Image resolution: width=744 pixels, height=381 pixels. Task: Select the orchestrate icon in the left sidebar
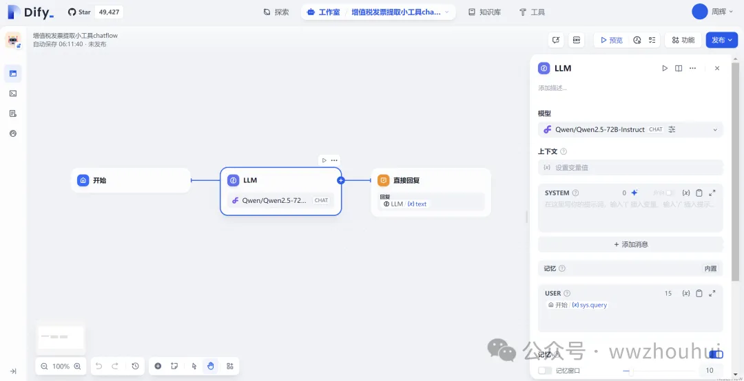coord(13,74)
